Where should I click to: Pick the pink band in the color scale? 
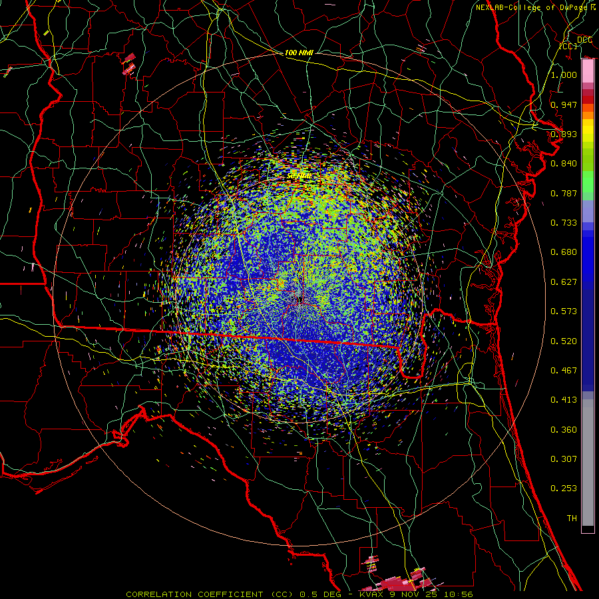pyautogui.click(x=588, y=71)
